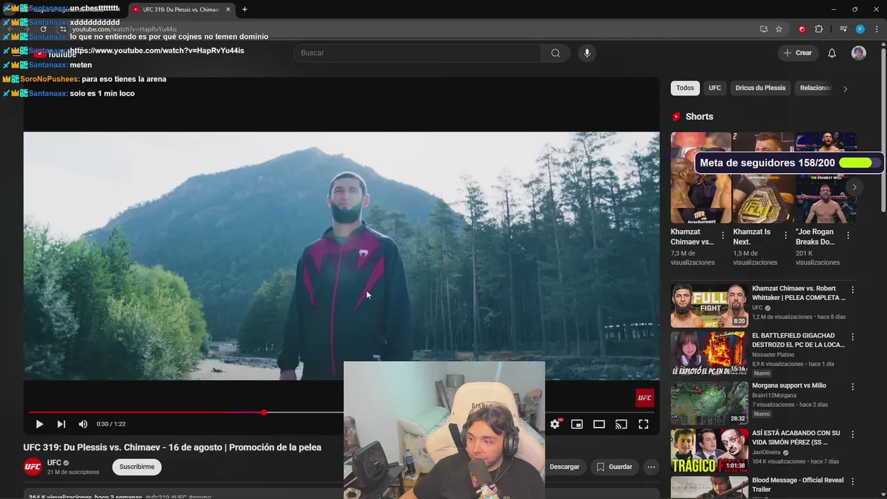Screen dimensions: 887x499
Task: Start voice search with microphone
Action: (587, 53)
